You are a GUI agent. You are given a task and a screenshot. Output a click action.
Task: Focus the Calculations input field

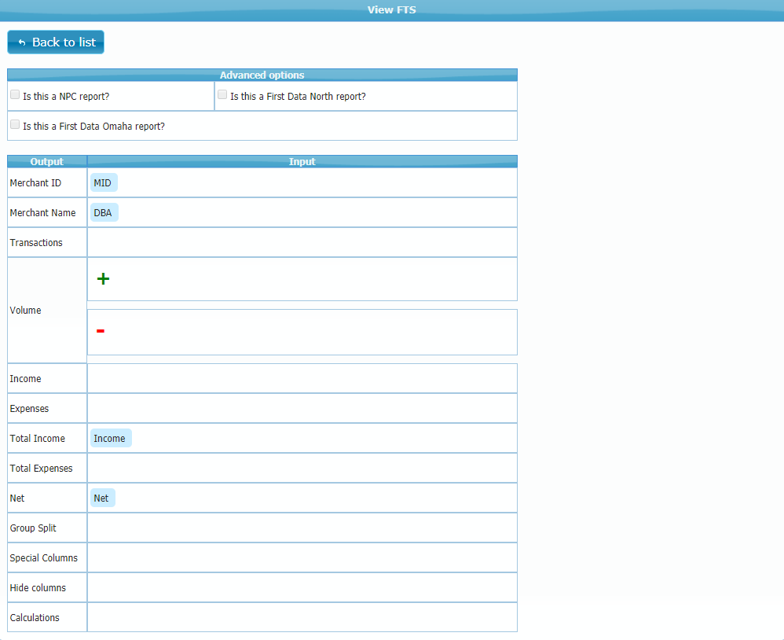(302, 618)
